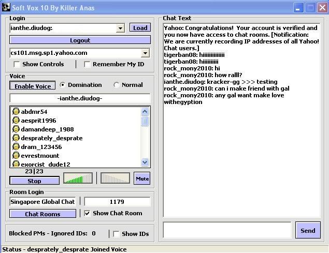The image size is (329, 253).
Task: Click the smiley icon beside dram_123456
Action: (16, 146)
